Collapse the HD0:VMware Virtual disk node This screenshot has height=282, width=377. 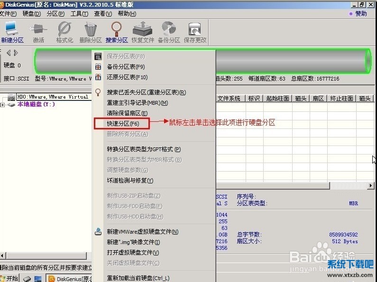(3, 97)
